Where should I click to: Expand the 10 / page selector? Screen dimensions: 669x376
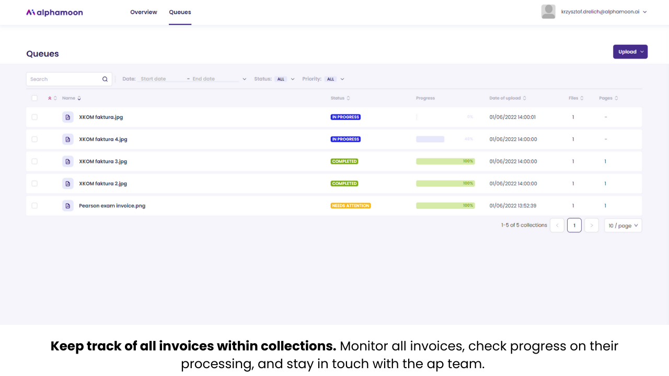[x=623, y=226]
